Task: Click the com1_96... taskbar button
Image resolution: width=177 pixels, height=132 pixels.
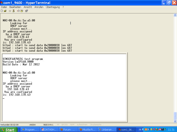Action: point(126,130)
